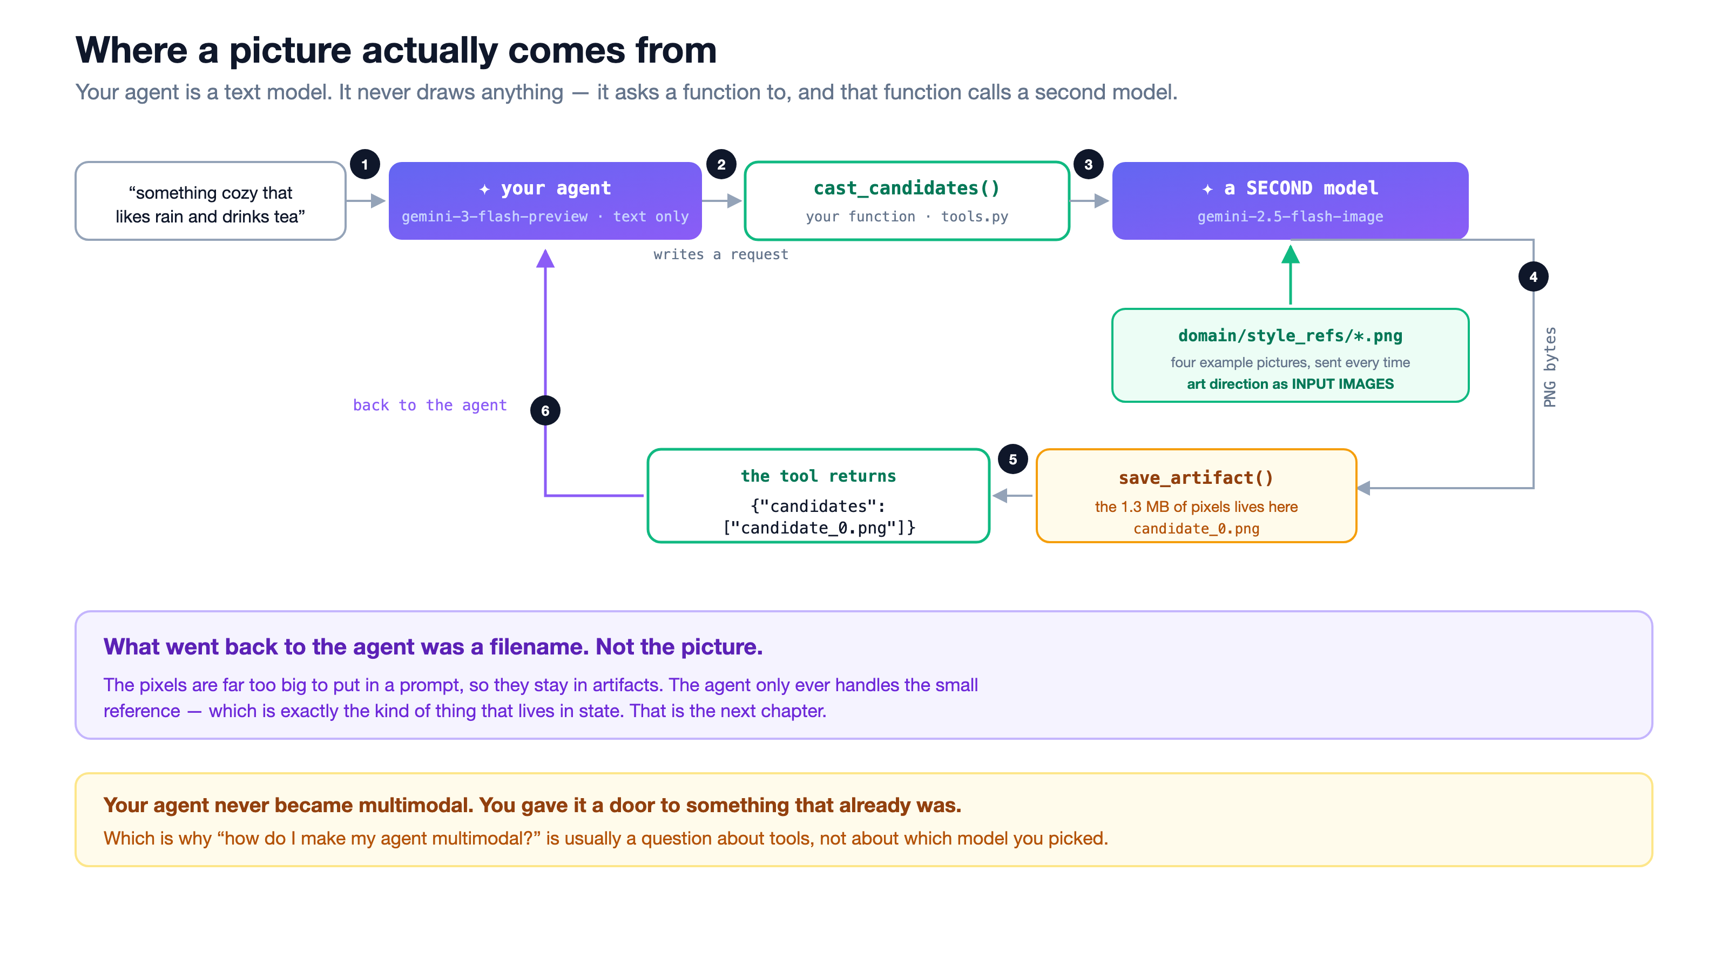This screenshot has width=1728, height=972.
Task: Click the cast_candidates() function box
Action: click(907, 201)
